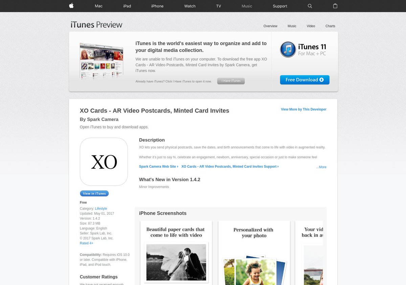Click the View in iTunes button

(94, 194)
